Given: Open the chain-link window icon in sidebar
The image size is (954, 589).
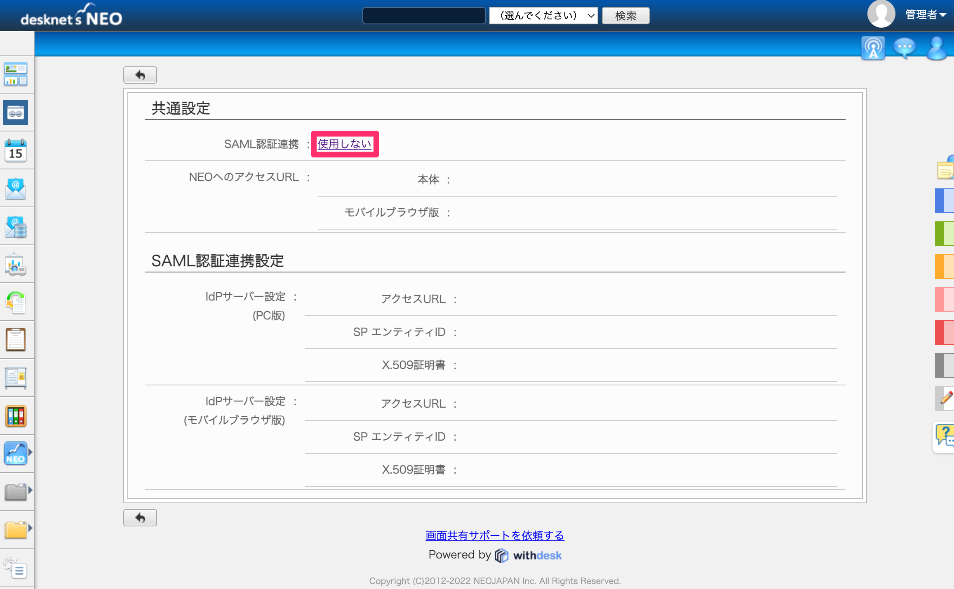Looking at the screenshot, I should coord(16,113).
